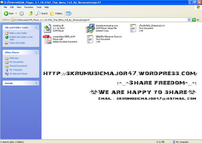
Task: Toggle the Folders pane
Action: point(56,13)
